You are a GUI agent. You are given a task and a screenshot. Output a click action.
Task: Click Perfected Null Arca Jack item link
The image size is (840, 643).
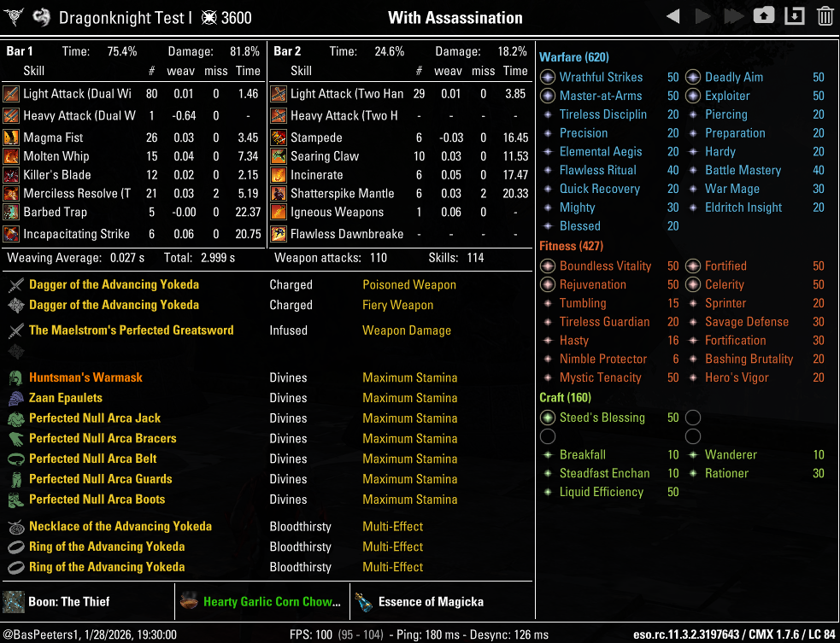[95, 418]
